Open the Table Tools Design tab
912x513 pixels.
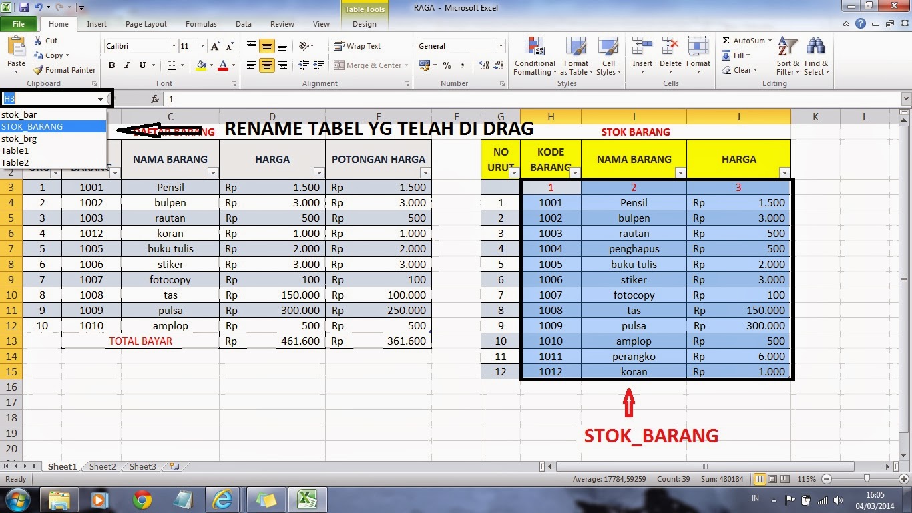[364, 23]
